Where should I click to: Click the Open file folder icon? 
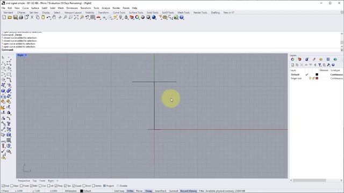pyautogui.click(x=10, y=17)
